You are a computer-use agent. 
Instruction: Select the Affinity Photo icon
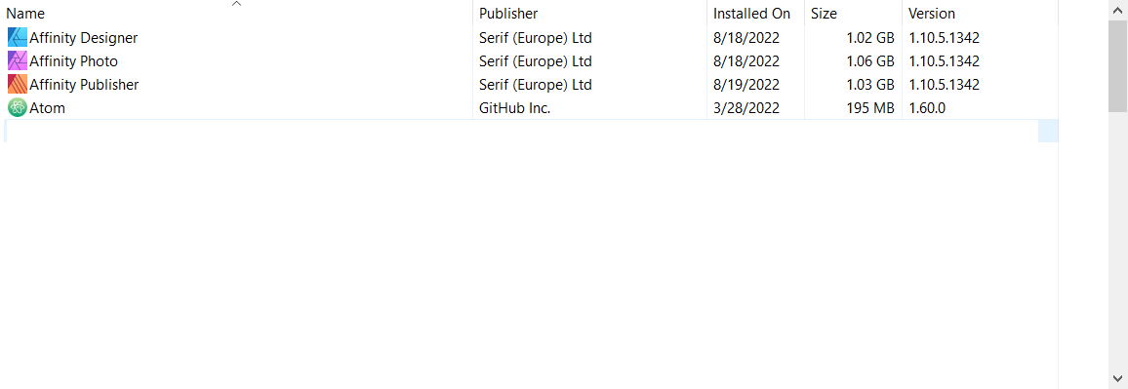[x=18, y=61]
